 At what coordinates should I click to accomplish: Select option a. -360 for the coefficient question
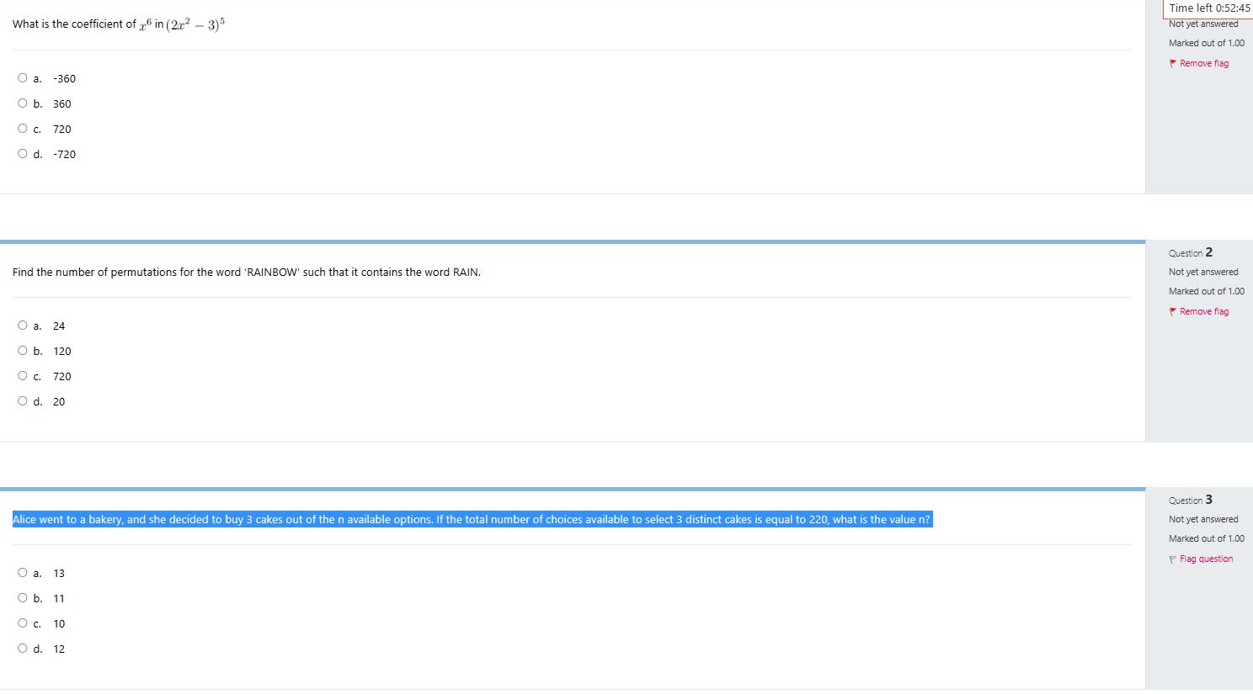23,78
